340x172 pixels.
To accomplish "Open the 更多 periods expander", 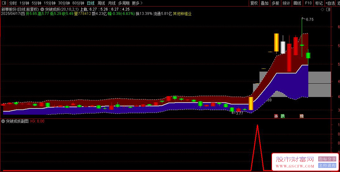I will (137, 3).
